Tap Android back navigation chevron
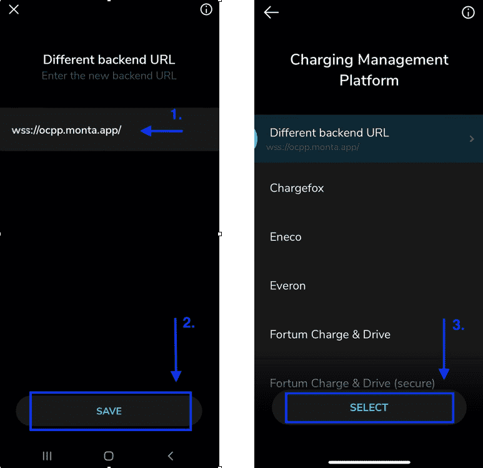The height and width of the screenshot is (468, 483). [171, 456]
